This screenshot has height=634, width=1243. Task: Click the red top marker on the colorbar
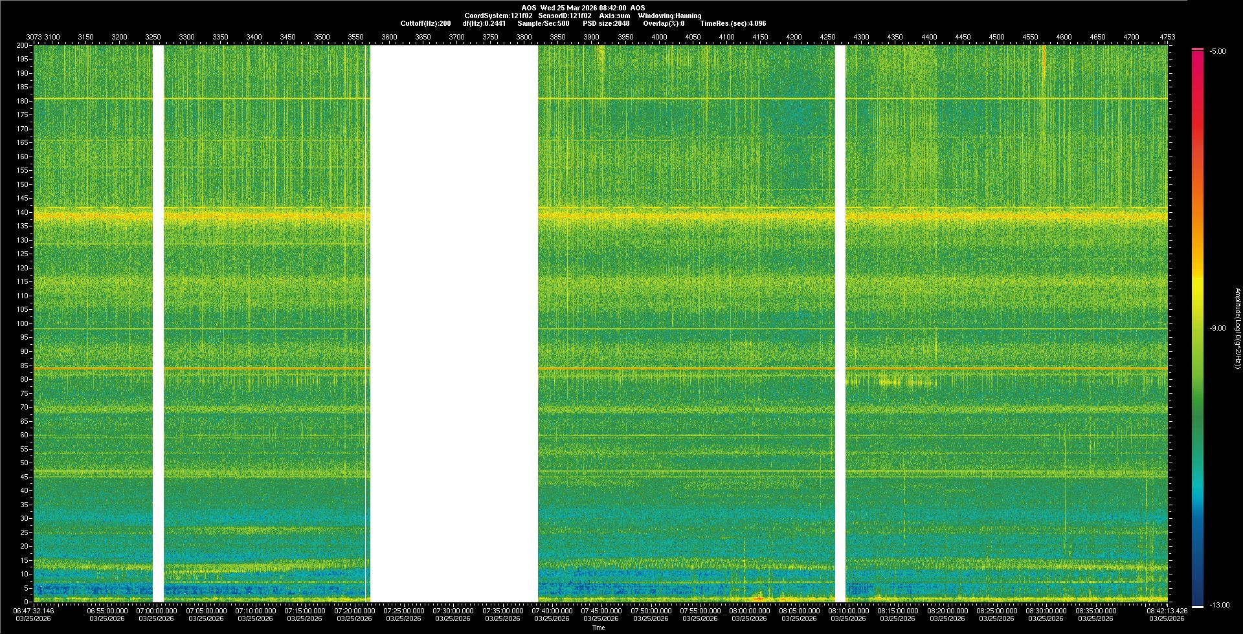(1197, 49)
